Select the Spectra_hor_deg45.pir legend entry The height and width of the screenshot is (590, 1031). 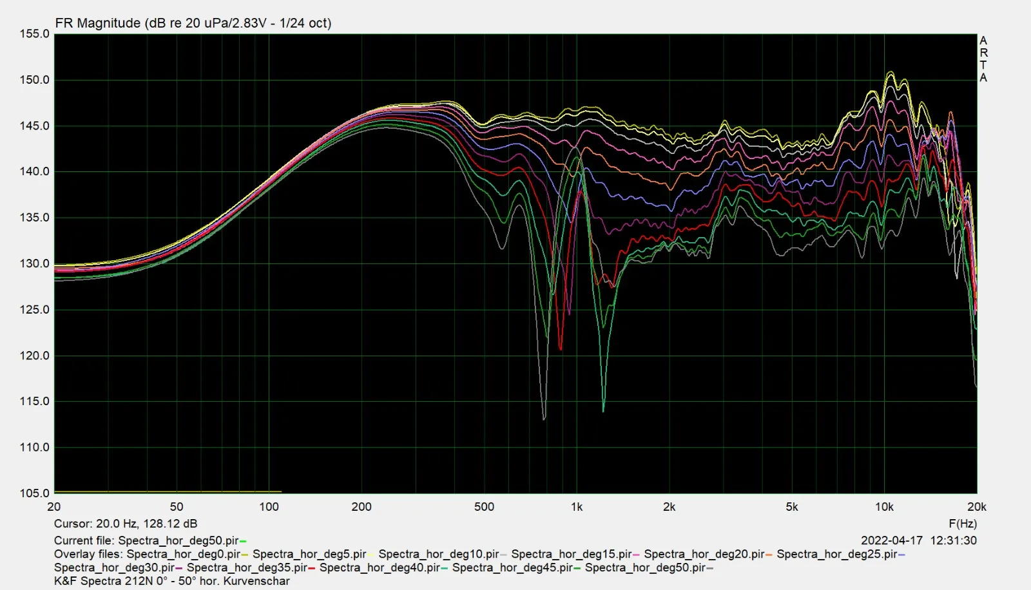[x=512, y=567]
